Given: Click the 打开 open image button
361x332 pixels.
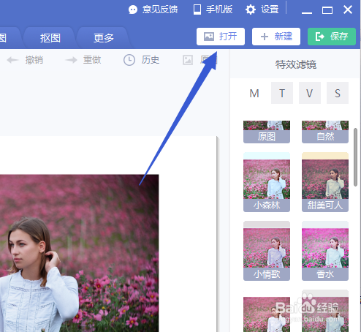Looking at the screenshot, I should tap(221, 37).
